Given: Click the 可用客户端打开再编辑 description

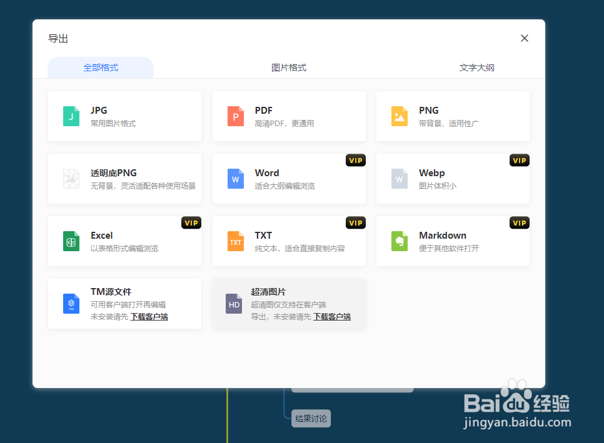Looking at the screenshot, I should (128, 305).
